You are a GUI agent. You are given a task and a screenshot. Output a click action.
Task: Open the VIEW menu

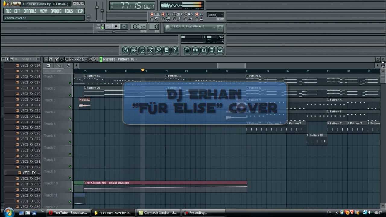43,11
